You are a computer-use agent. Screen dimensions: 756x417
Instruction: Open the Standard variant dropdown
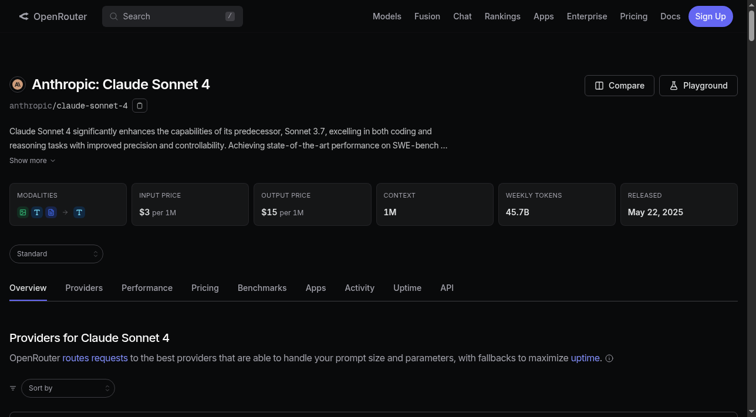(56, 254)
